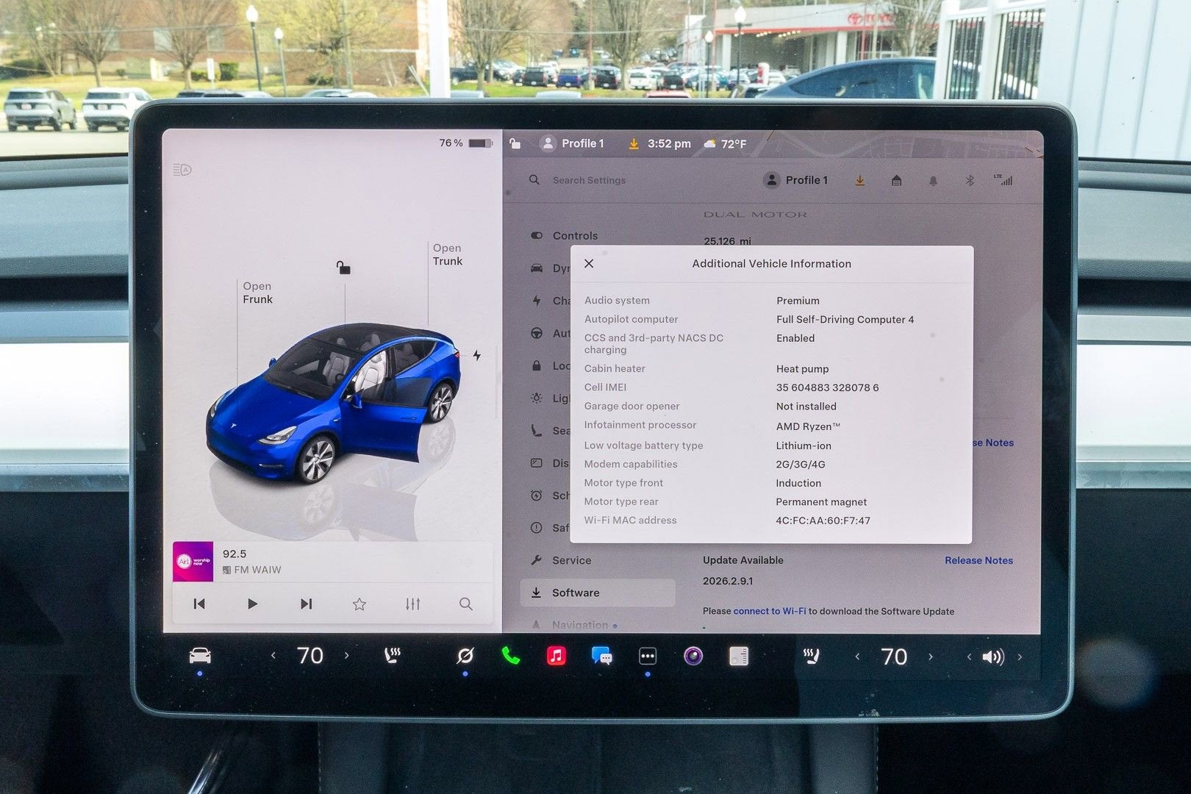Select Service in settings menu
Viewport: 1191px width, 794px height.
pos(571,560)
